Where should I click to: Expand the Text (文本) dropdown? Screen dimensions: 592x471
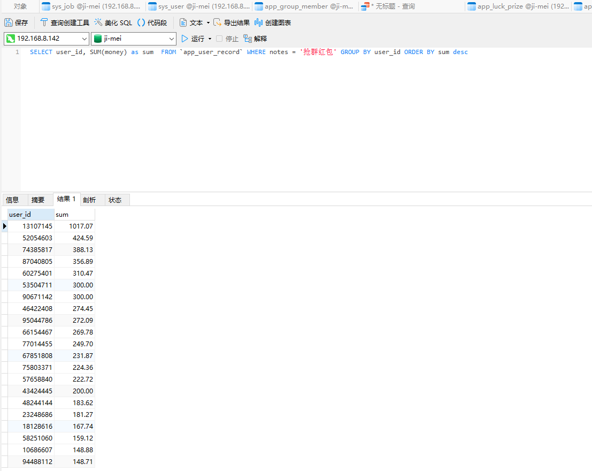point(208,23)
